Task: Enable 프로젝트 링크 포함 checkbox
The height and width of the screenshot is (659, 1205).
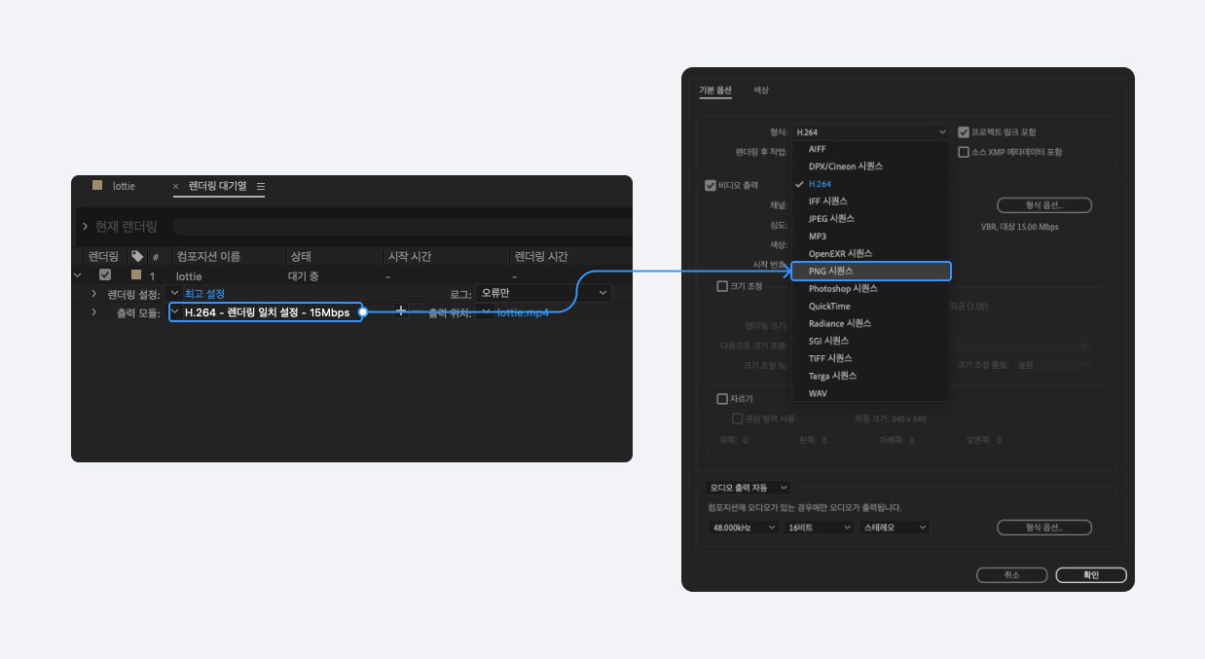Action: click(964, 131)
